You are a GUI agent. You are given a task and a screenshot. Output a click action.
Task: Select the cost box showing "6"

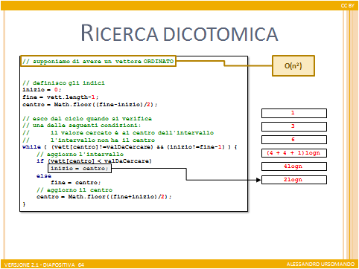tap(294, 140)
